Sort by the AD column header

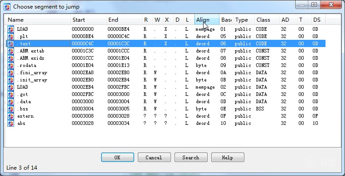[288, 20]
